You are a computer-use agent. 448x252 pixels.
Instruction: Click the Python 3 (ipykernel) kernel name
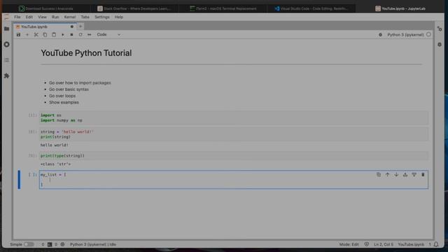pyautogui.click(x=405, y=34)
